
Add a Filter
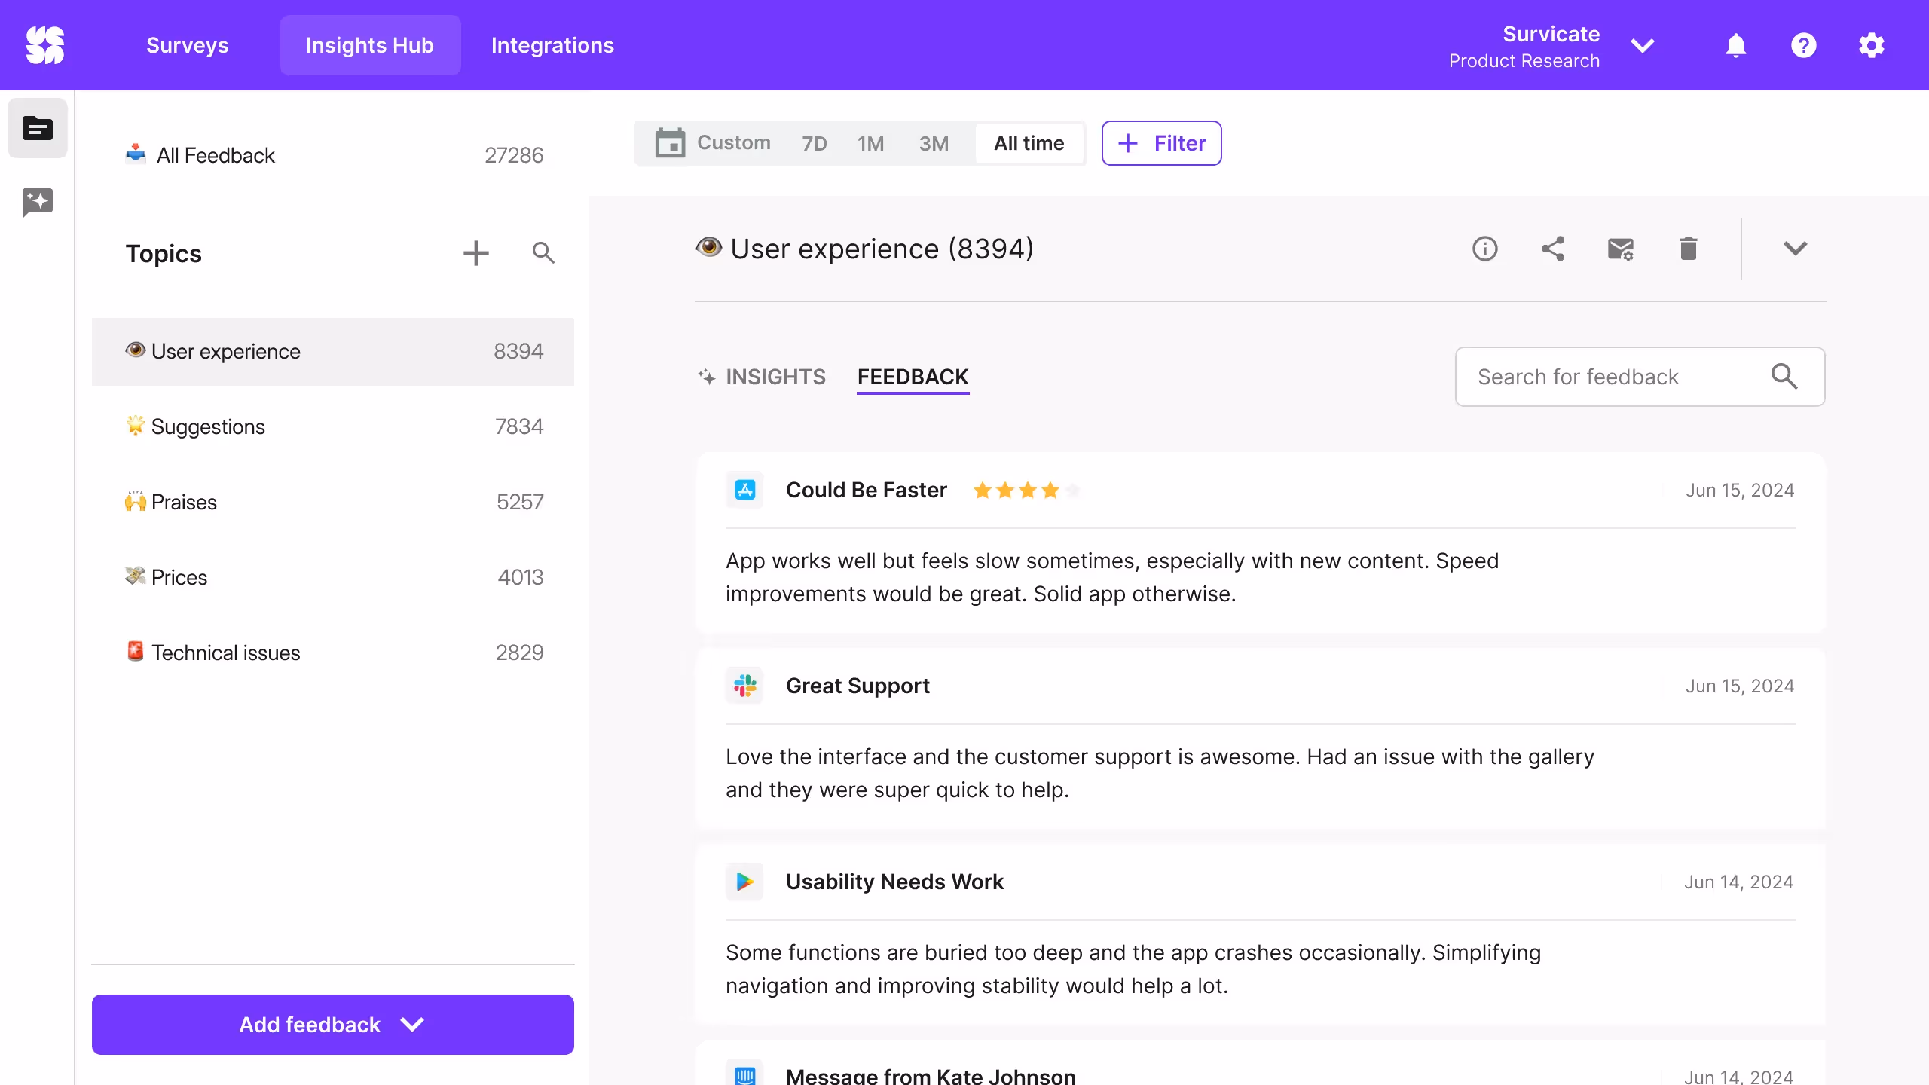1161,143
